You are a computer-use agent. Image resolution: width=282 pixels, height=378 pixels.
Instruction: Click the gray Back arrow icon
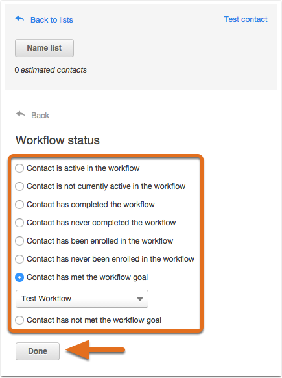[x=21, y=114]
